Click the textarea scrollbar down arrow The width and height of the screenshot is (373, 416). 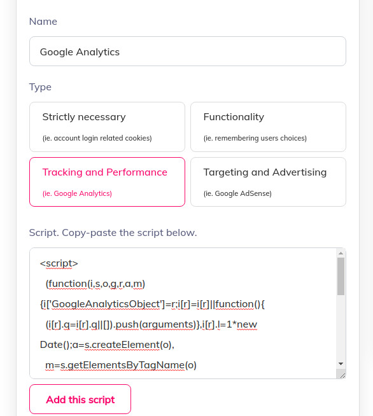point(341,364)
